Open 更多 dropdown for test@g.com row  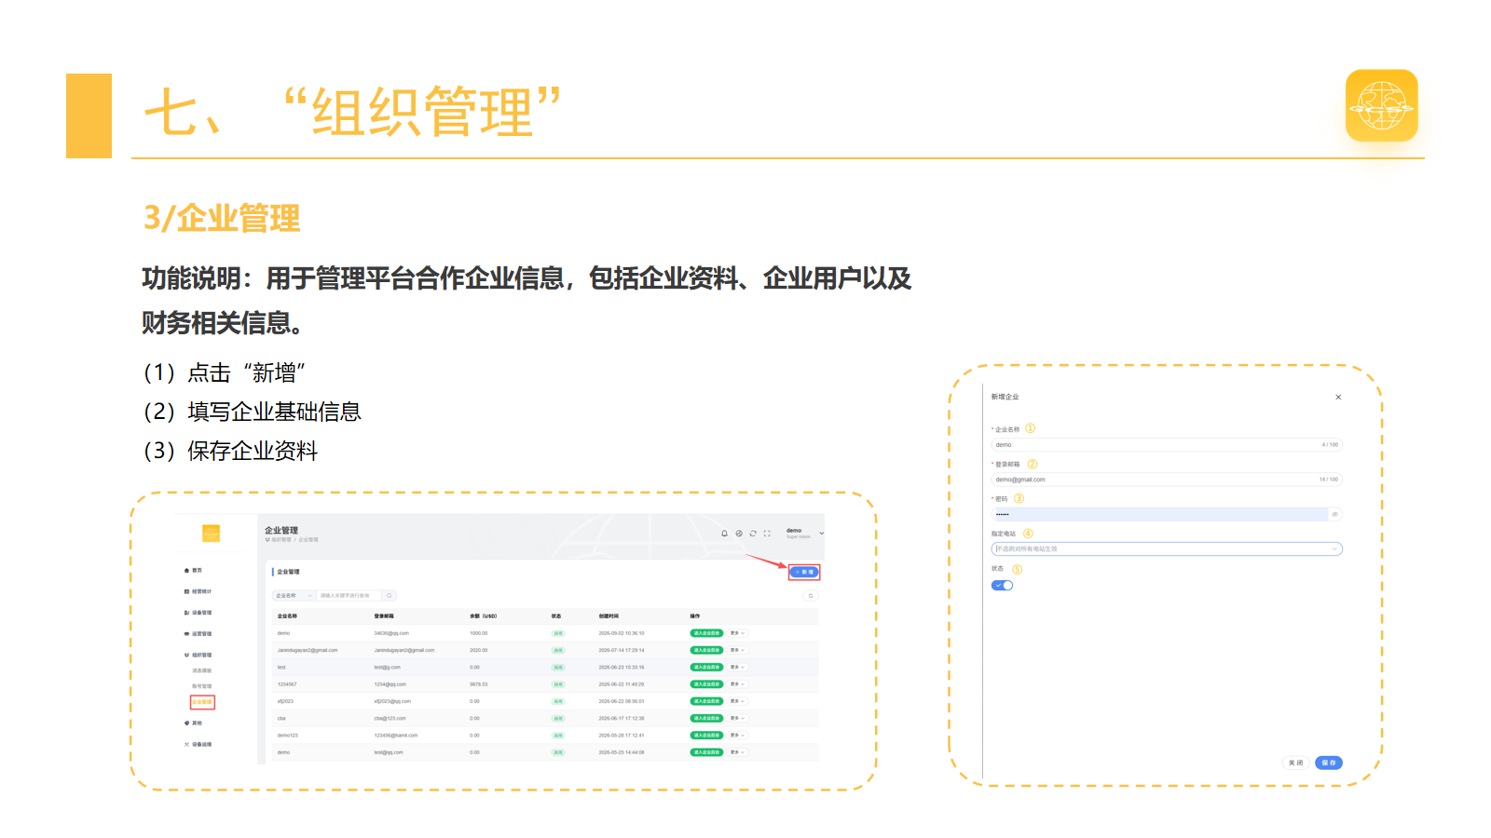[x=737, y=667]
